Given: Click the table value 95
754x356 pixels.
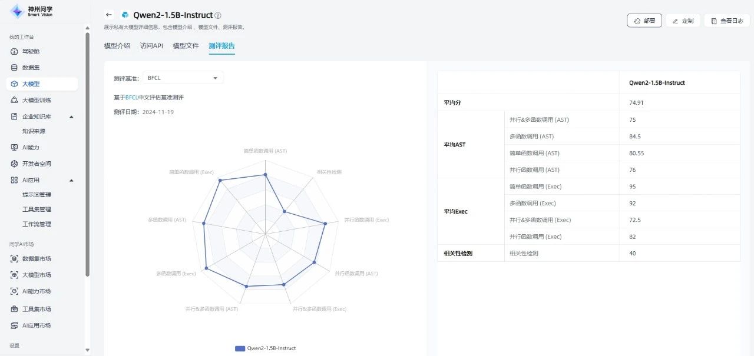Looking at the screenshot, I should point(633,187).
